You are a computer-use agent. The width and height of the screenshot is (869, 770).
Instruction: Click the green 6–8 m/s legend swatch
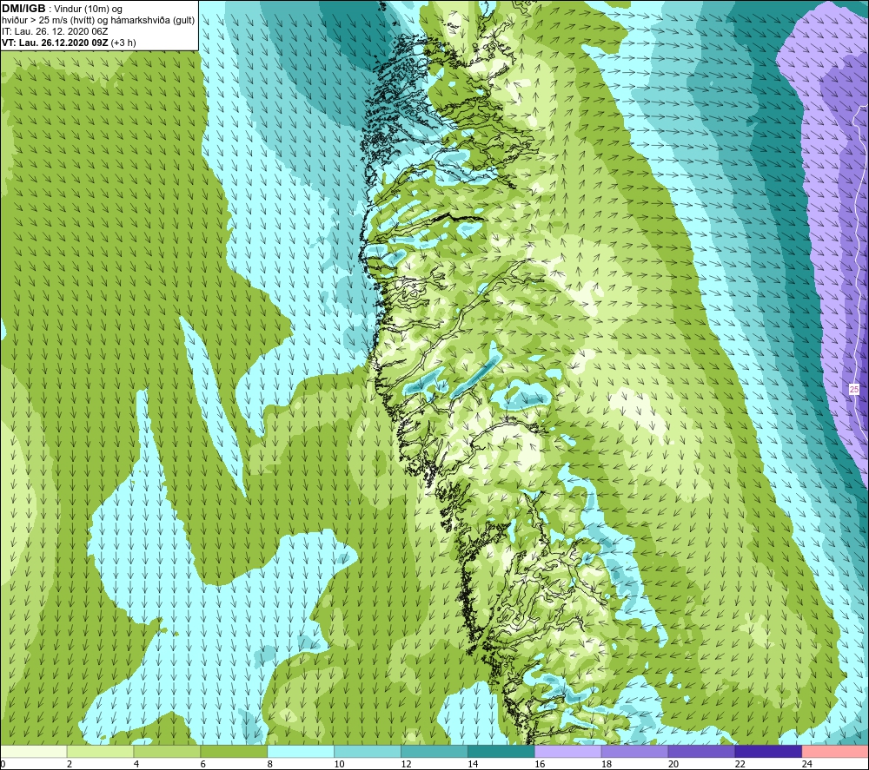pos(234,751)
